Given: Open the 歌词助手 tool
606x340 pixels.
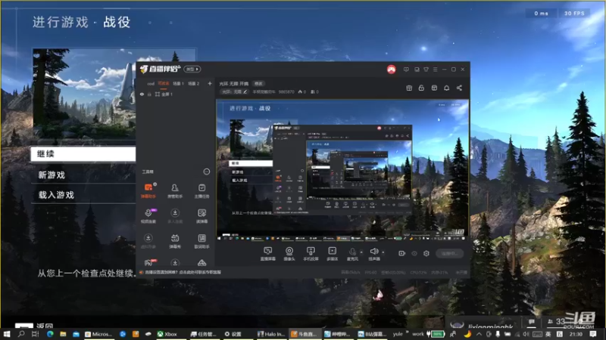Looking at the screenshot, I should [x=201, y=241].
